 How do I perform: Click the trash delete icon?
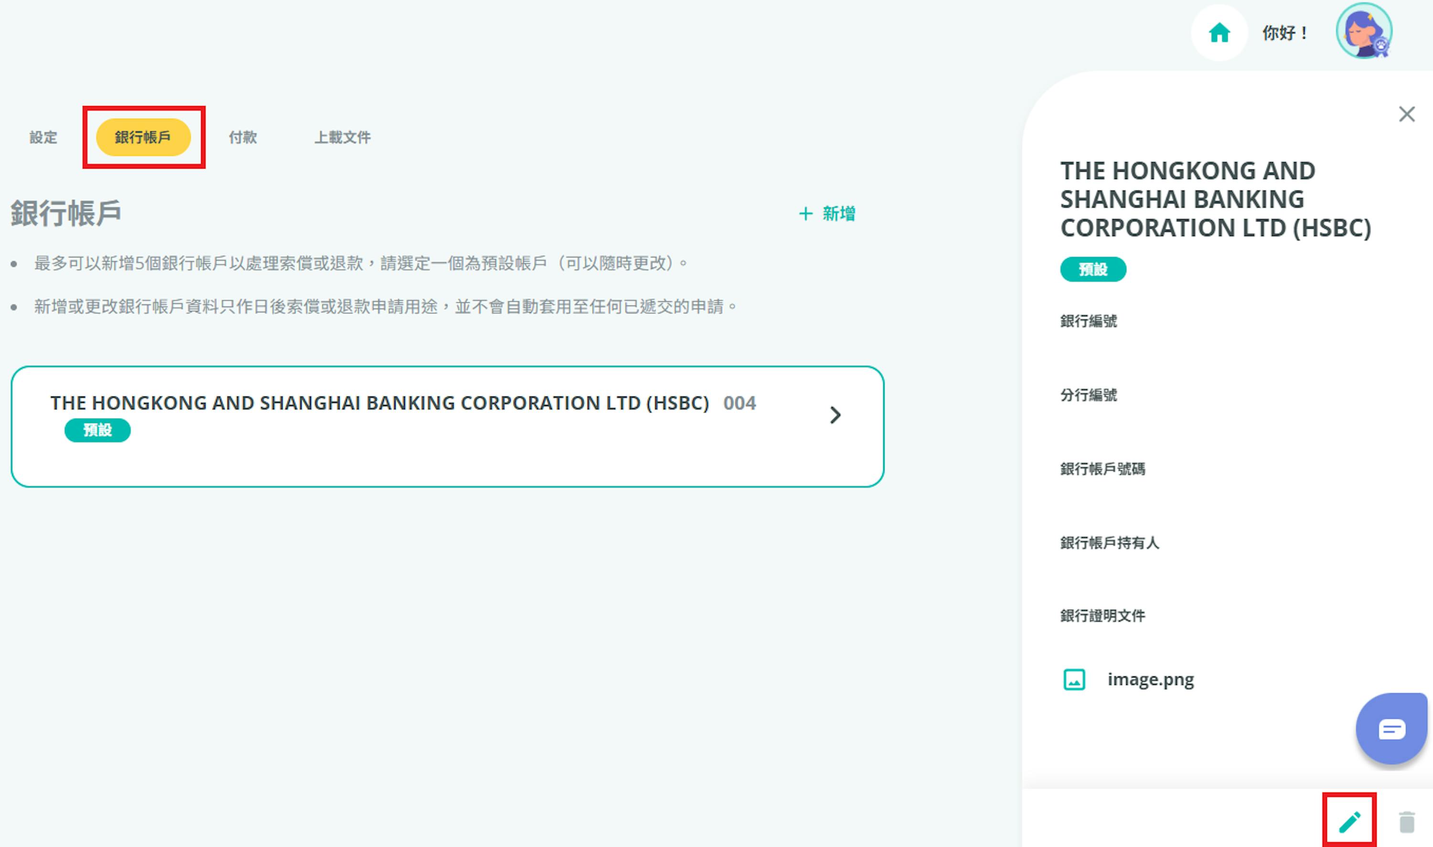pyautogui.click(x=1406, y=822)
